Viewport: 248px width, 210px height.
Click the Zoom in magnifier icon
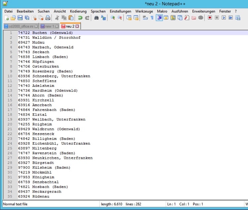(113, 18)
